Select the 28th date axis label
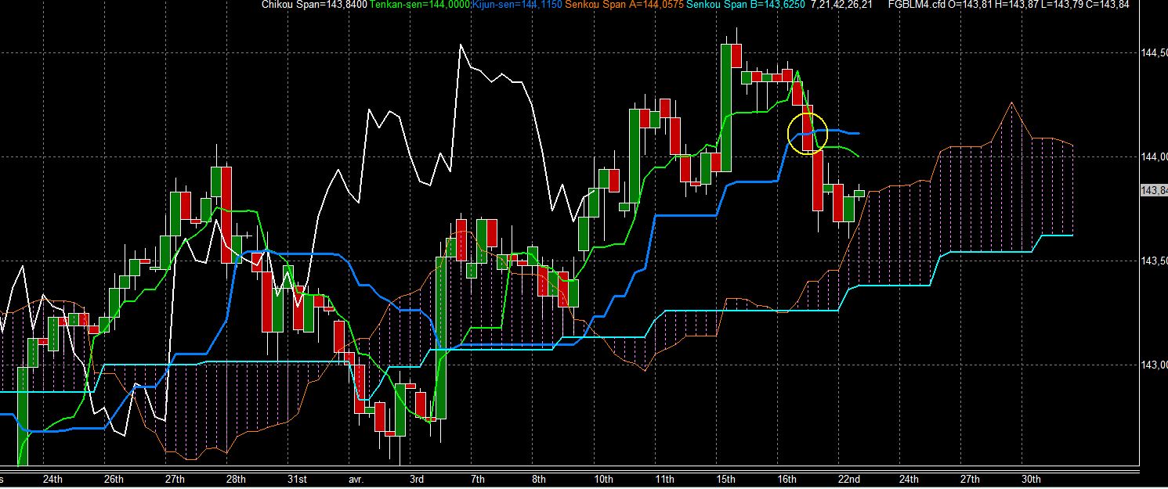Screen dimensions: 1168x489 (x=236, y=480)
